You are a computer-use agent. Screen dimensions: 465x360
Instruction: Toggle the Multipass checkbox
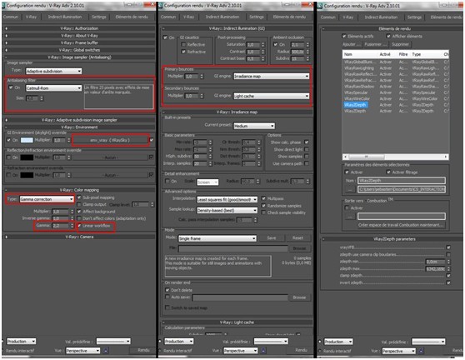(263, 198)
